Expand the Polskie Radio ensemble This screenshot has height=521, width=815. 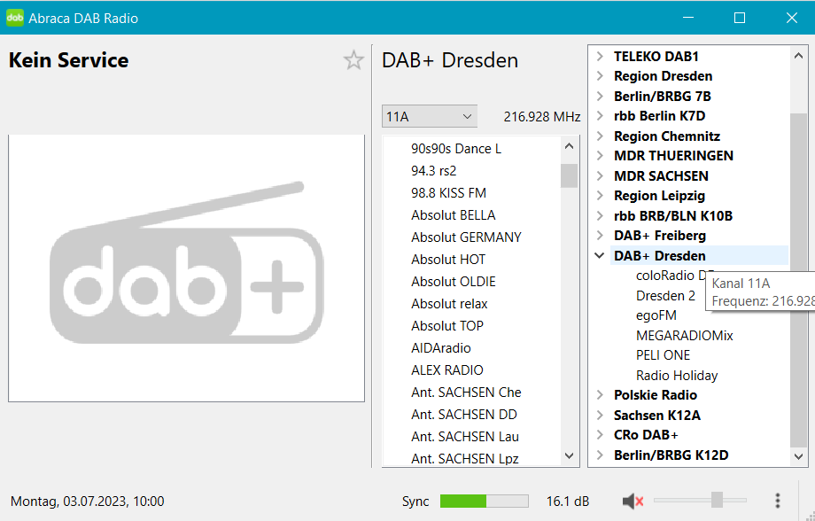pyautogui.click(x=600, y=395)
